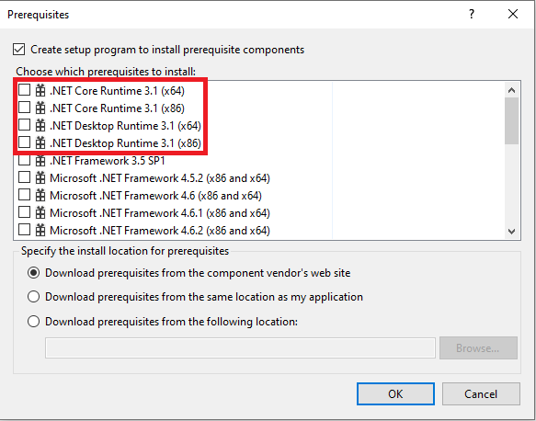The height and width of the screenshot is (421, 536).
Task: Click the list scrollbar up arrow
Action: point(511,90)
